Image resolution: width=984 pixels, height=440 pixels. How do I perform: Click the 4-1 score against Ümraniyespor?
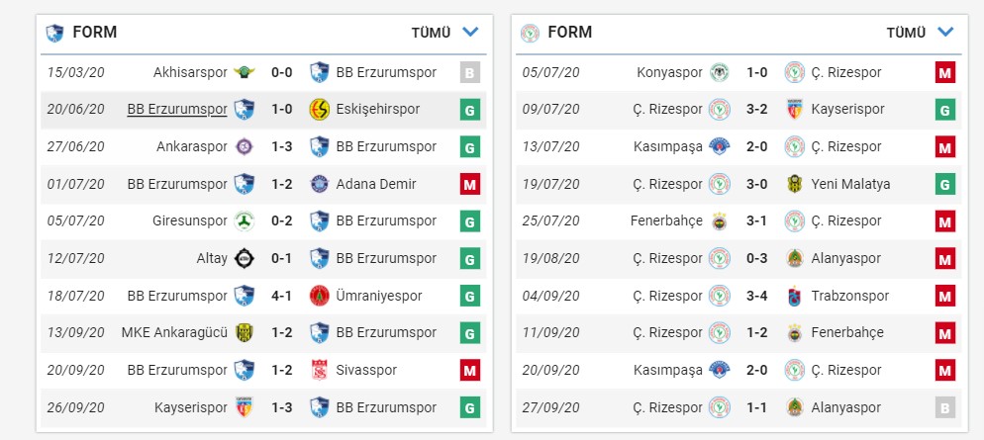tap(281, 295)
